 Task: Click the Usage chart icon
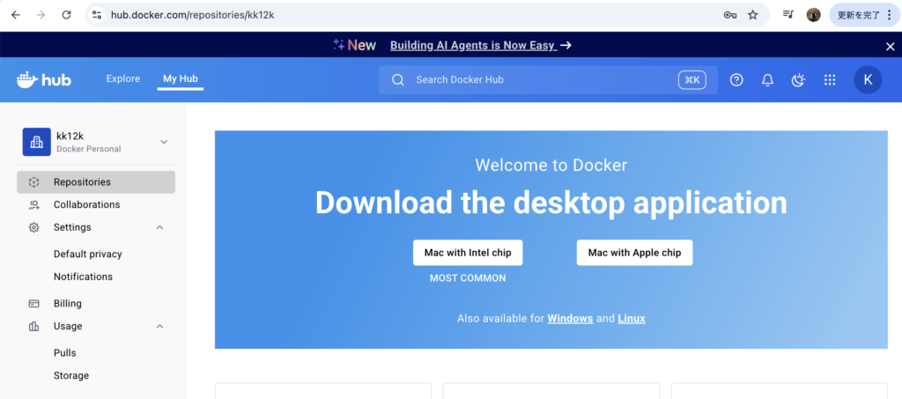tap(34, 326)
